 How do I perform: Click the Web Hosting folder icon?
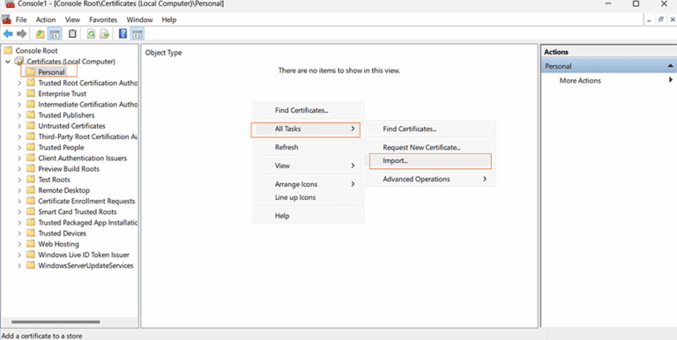tap(30, 244)
